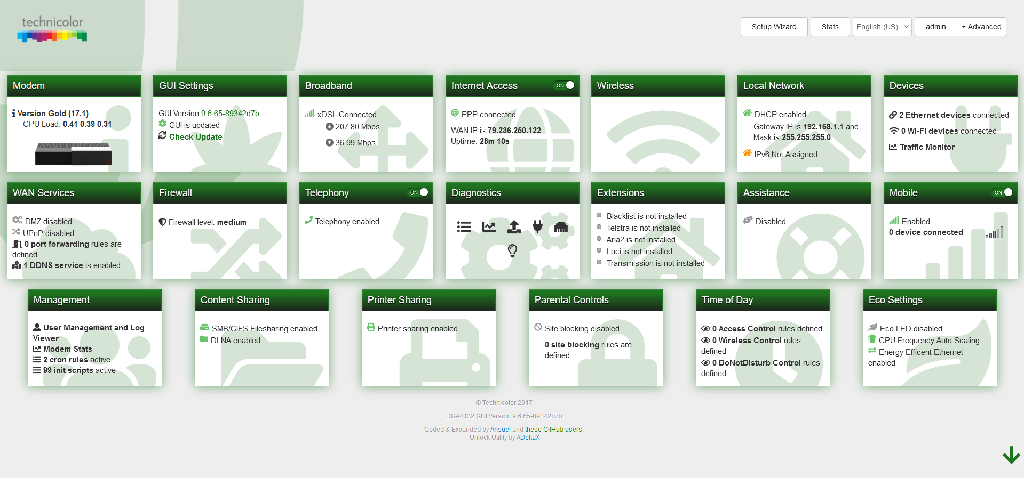Click Modem Stats in Management card
The height and width of the screenshot is (478, 1024).
coord(67,349)
